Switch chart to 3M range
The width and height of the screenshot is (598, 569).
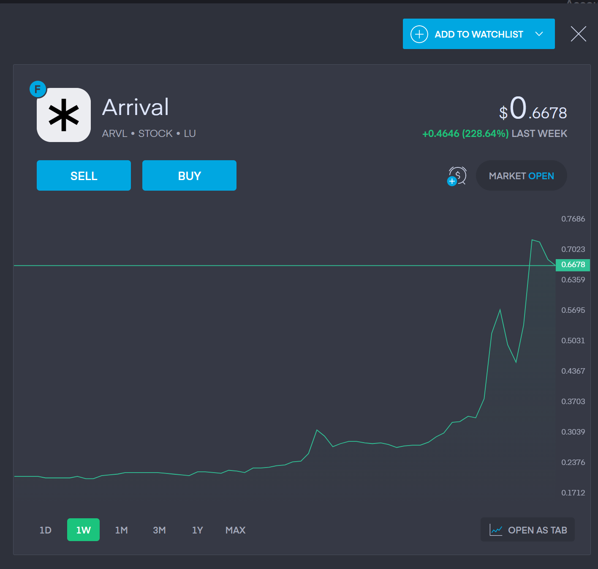click(159, 530)
